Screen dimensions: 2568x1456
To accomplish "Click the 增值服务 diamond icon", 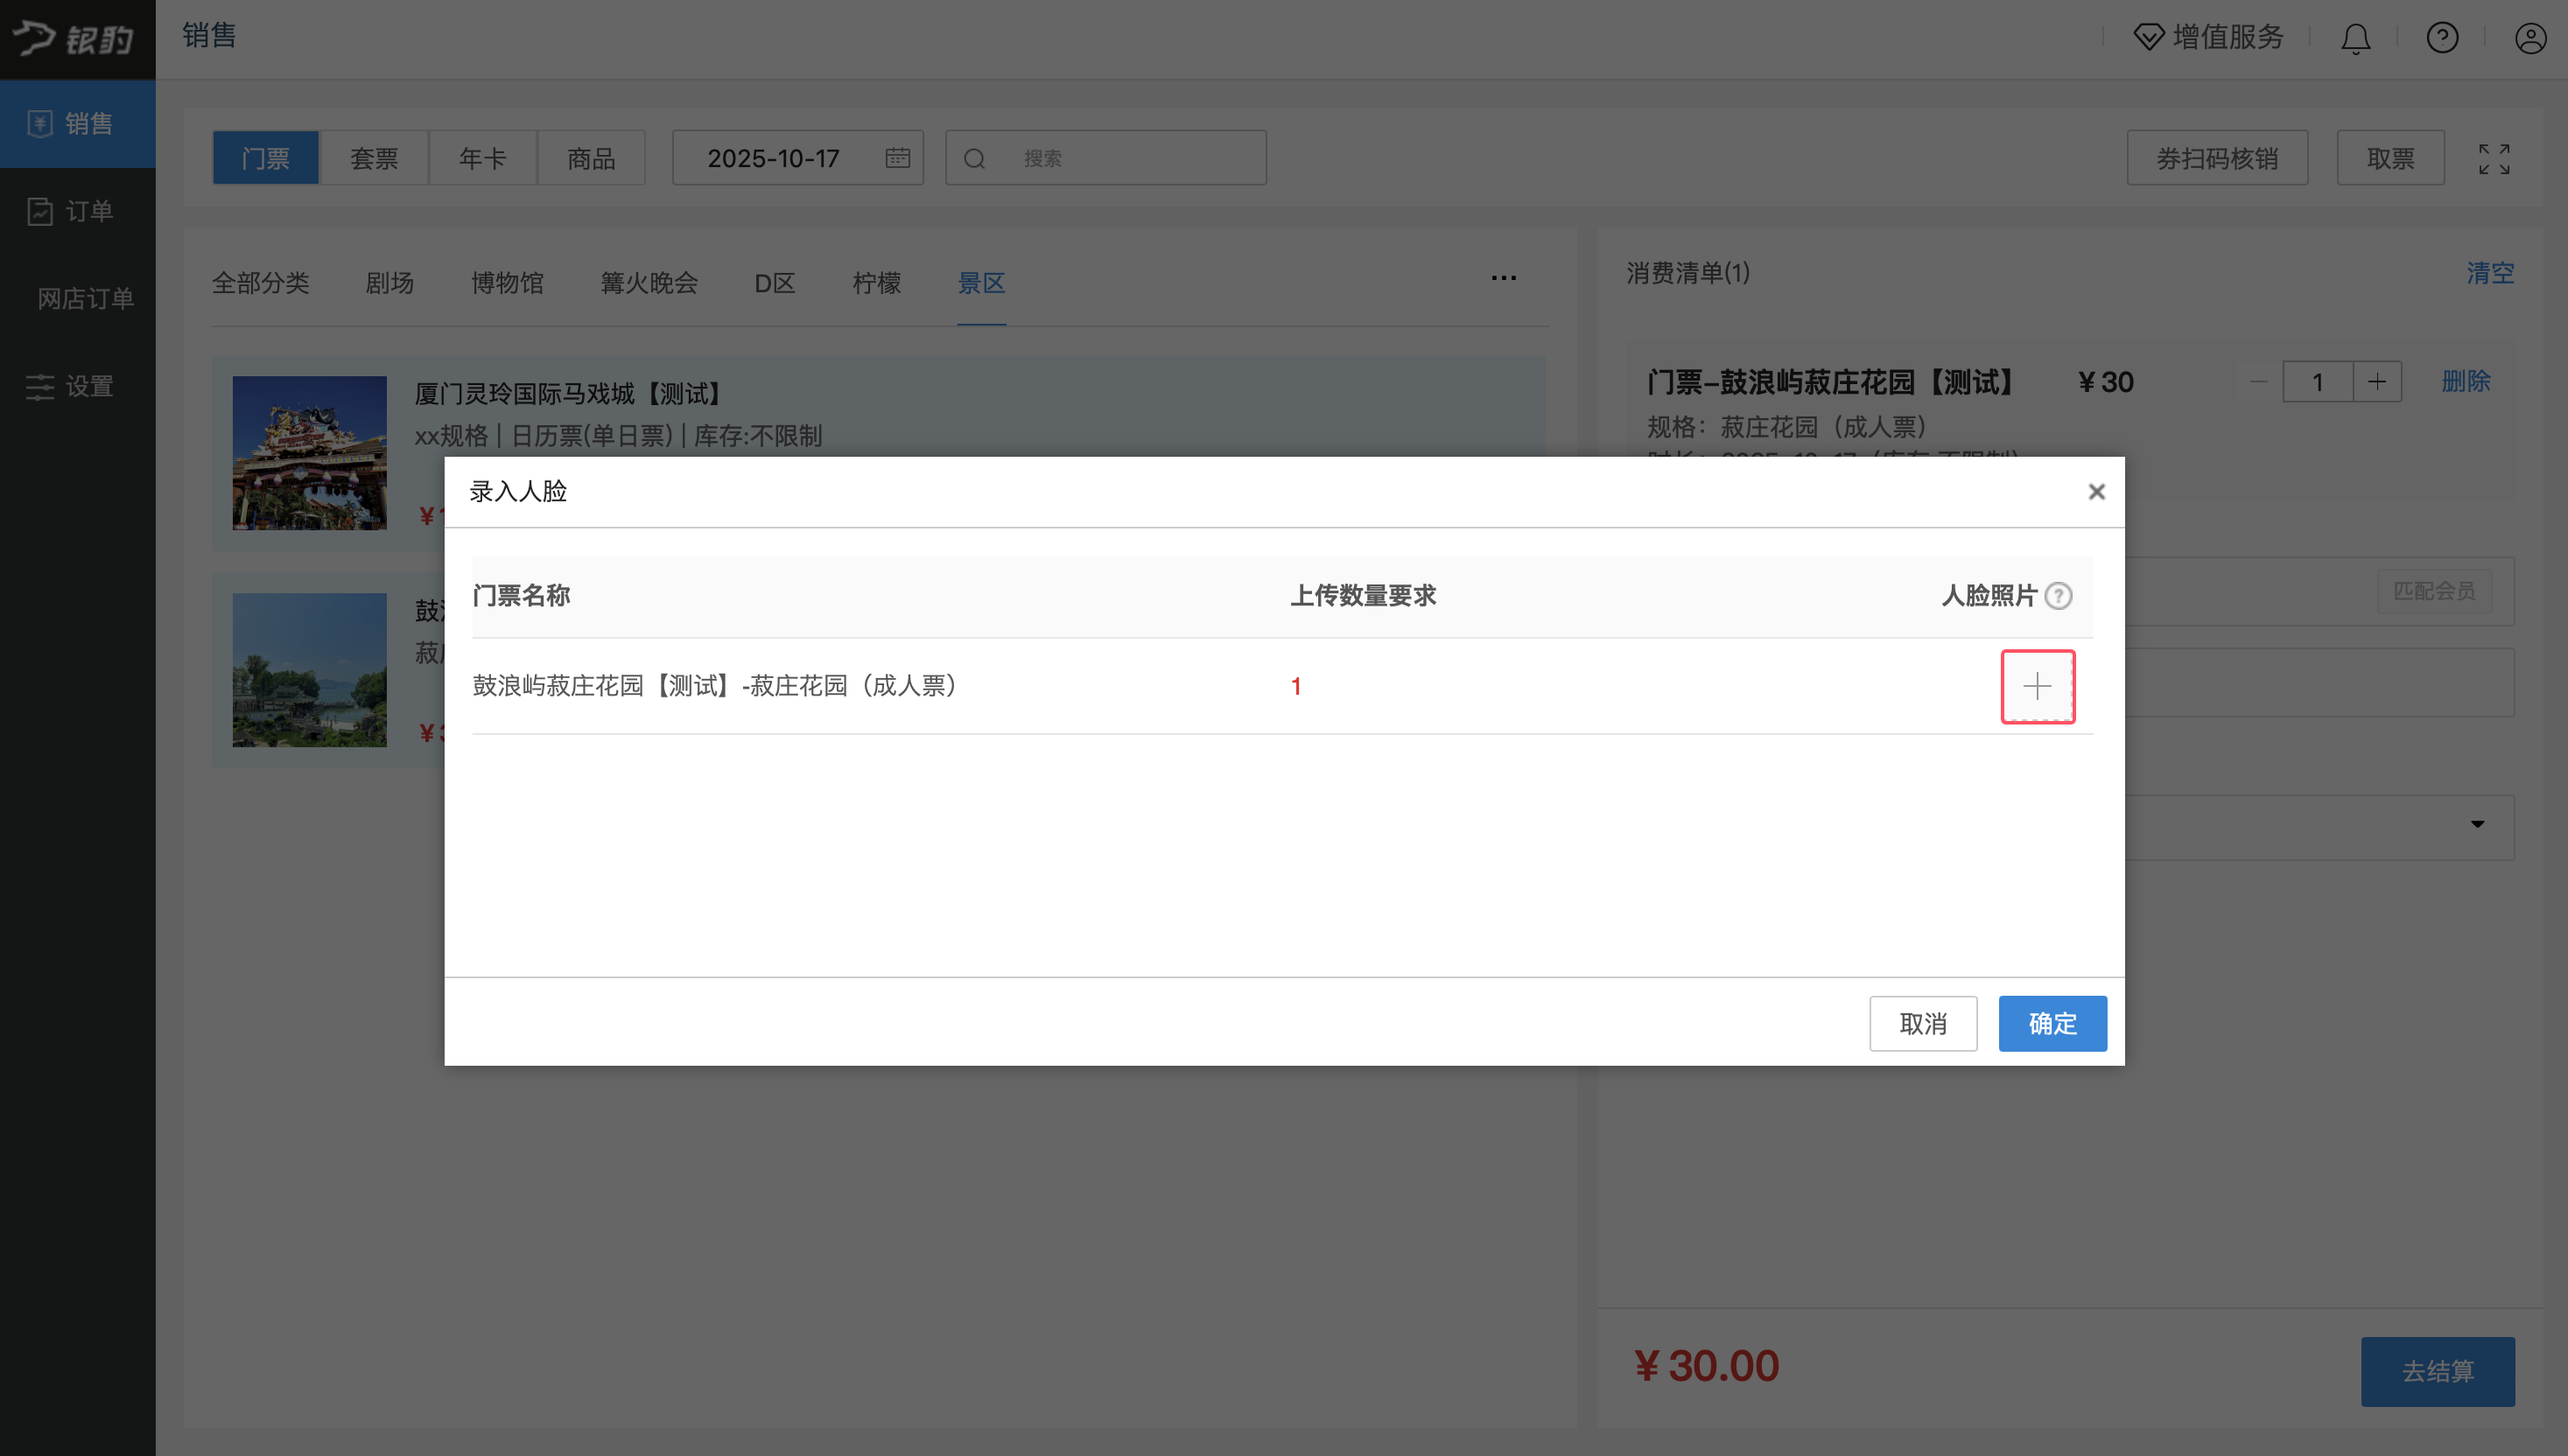I will pyautogui.click(x=2148, y=38).
